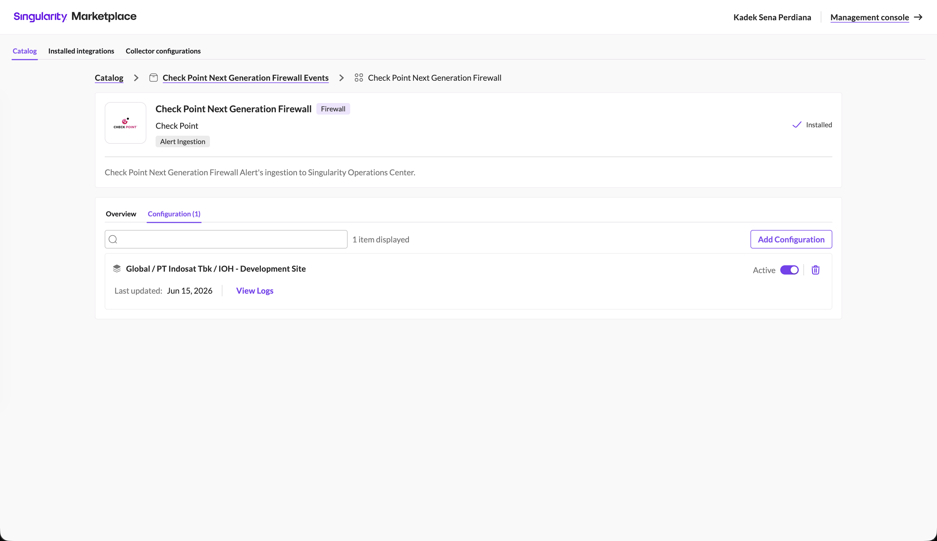
Task: Click the Check Point logo thumbnail
Action: point(126,123)
